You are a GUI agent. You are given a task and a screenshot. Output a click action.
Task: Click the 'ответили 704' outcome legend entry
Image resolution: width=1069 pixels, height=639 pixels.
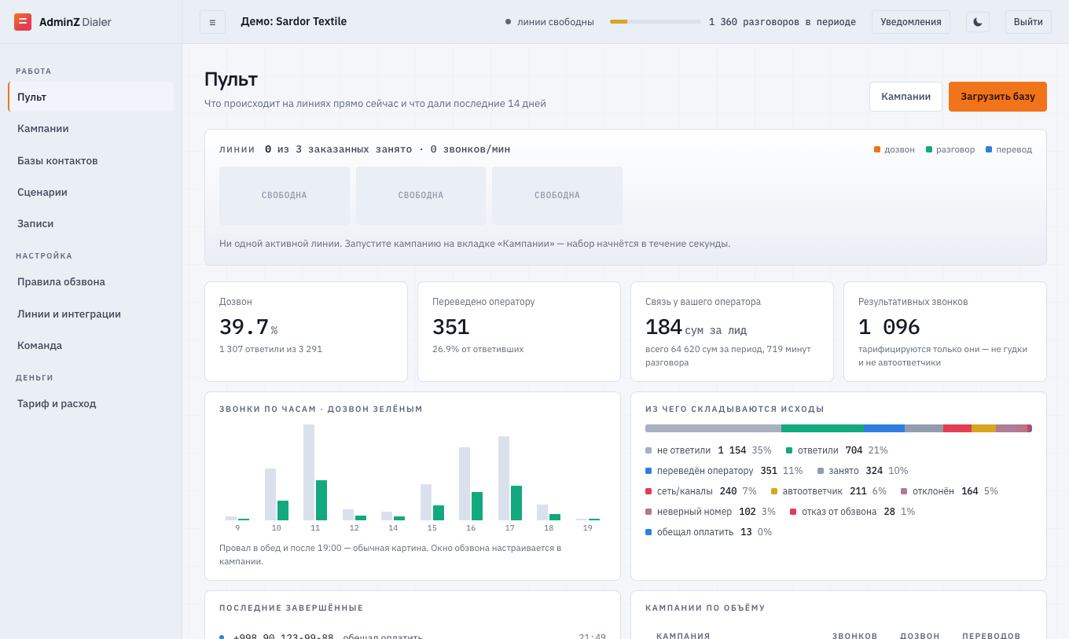pos(837,450)
